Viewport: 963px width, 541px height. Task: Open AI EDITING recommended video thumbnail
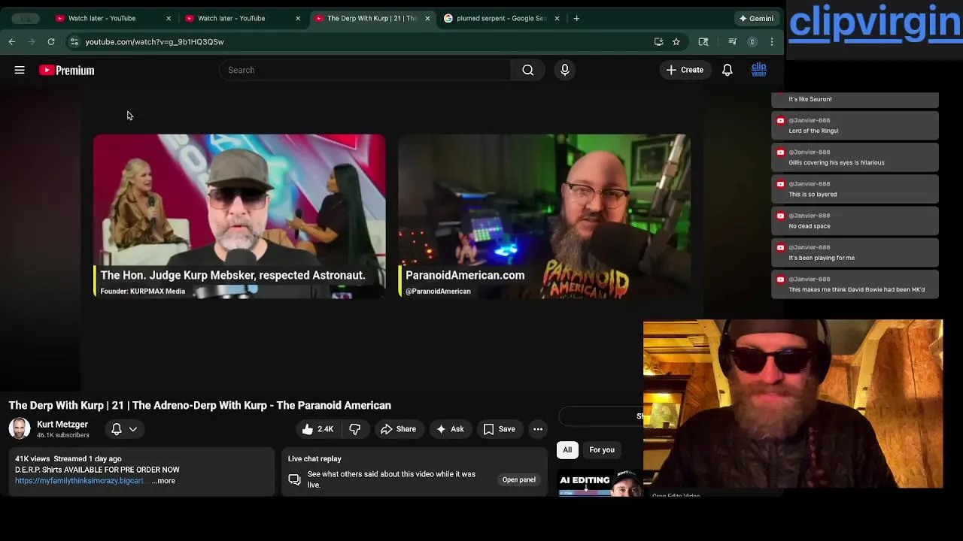(600, 482)
